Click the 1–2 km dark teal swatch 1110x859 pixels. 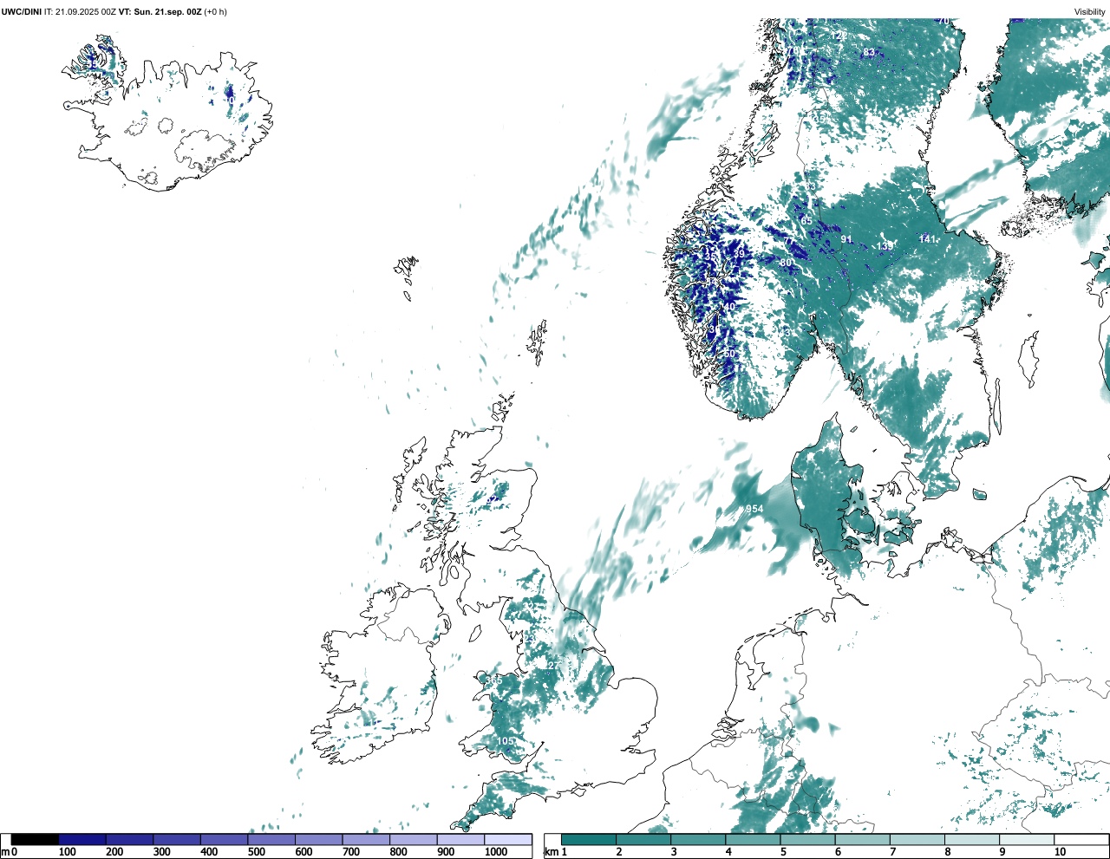pos(589,839)
